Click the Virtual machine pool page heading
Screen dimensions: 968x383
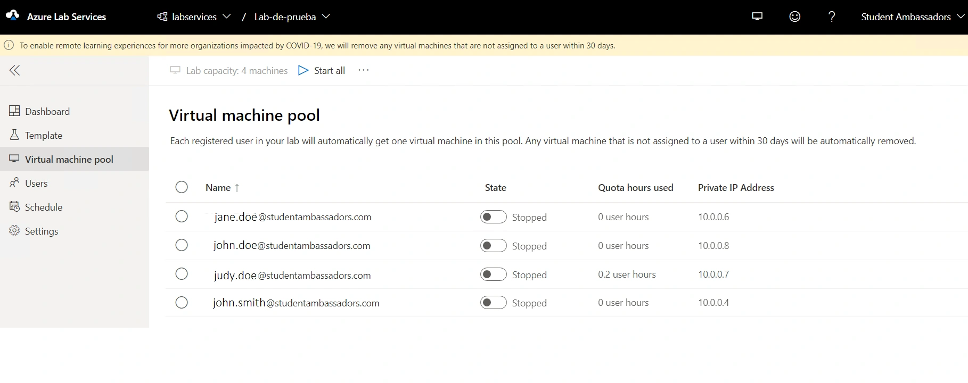244,115
